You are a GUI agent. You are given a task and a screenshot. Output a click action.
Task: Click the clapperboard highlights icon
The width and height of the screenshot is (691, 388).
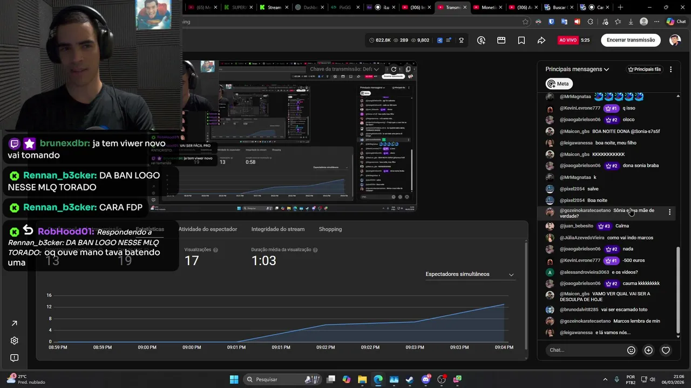[501, 40]
